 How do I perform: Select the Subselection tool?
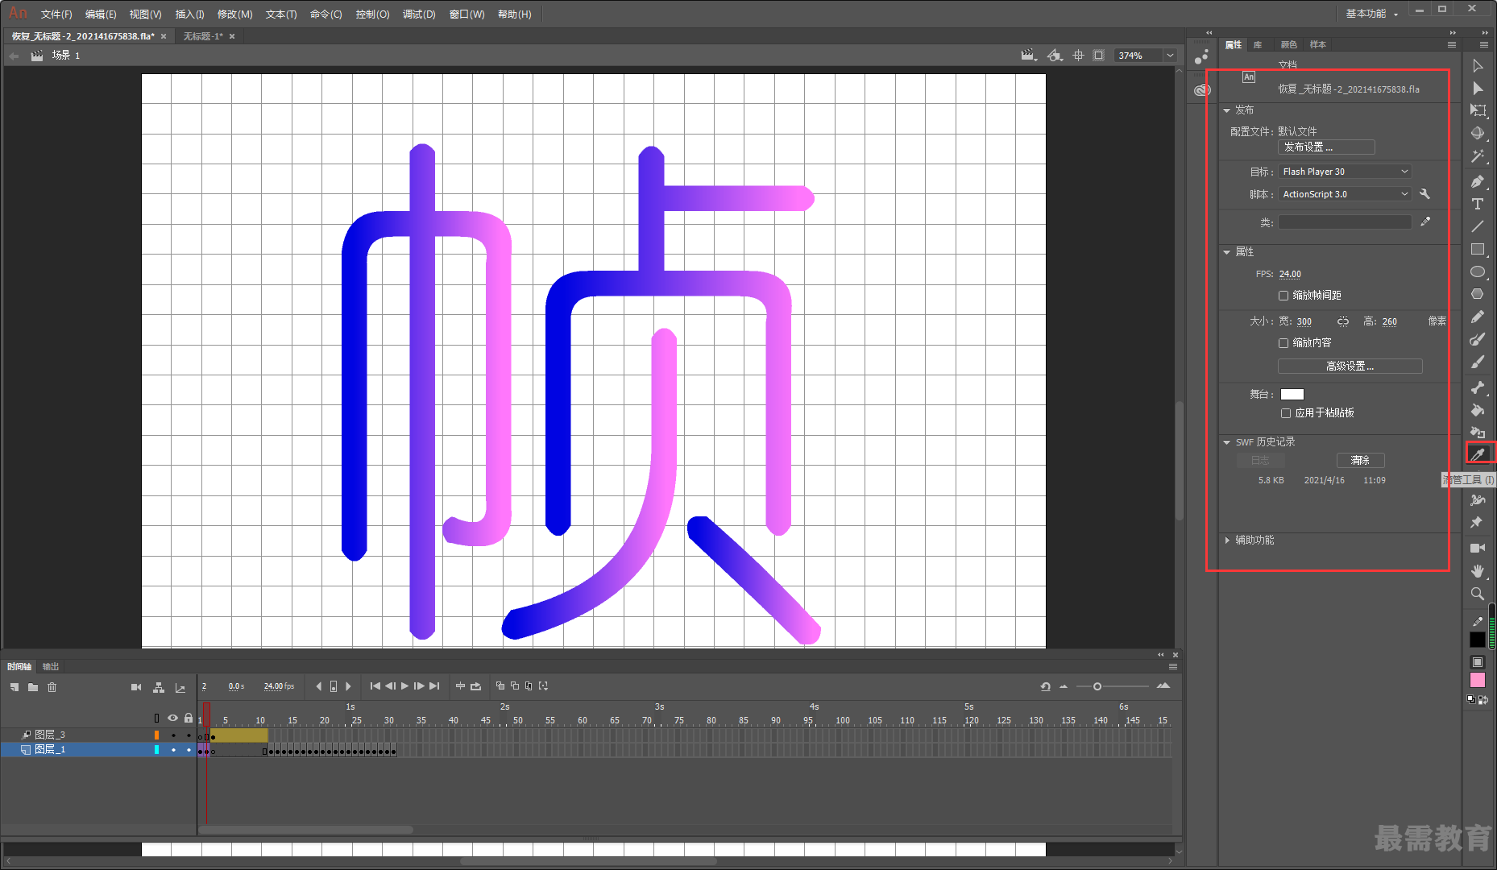coord(1477,89)
